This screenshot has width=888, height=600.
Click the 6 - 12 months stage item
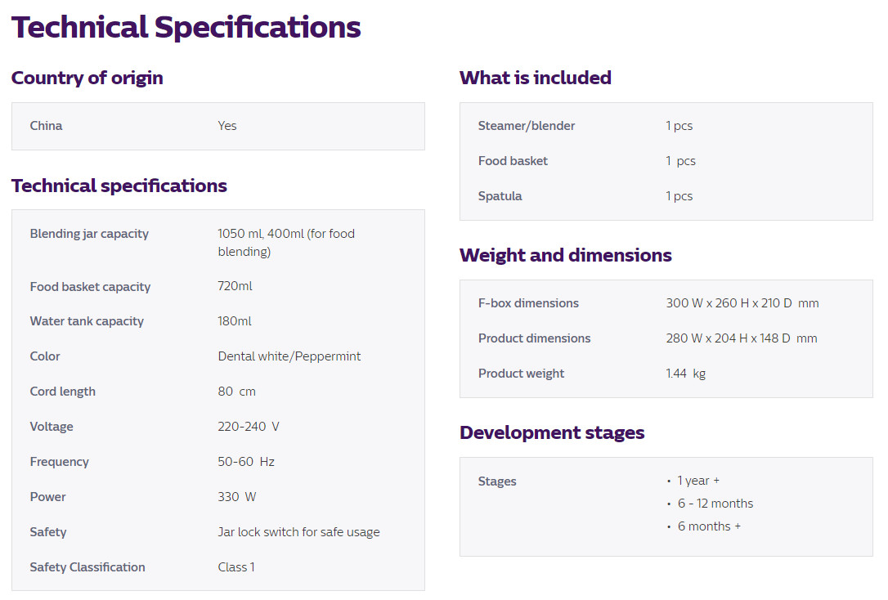tap(715, 504)
